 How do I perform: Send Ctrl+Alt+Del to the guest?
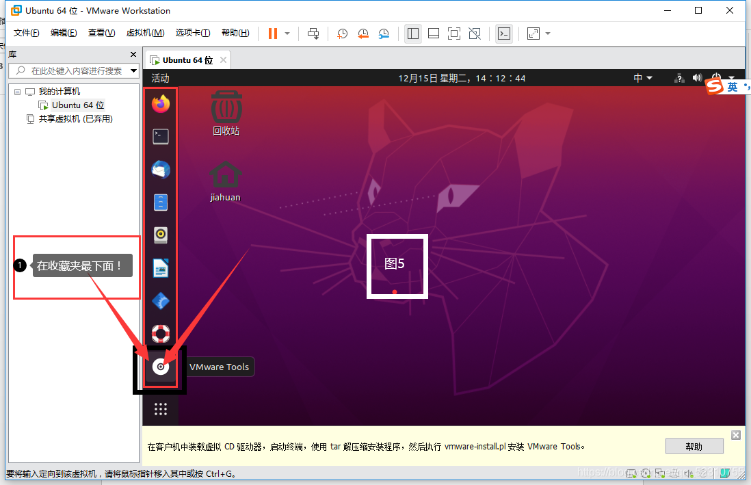(315, 33)
